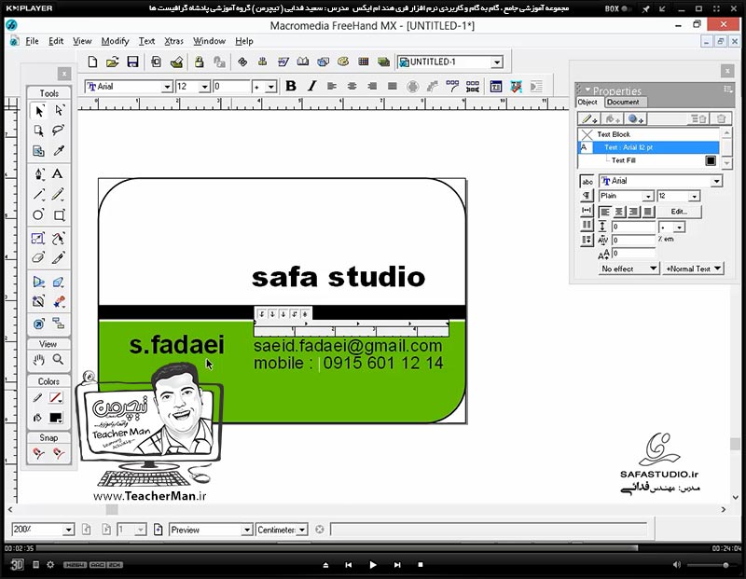Choose the Pencil tool
The height and width of the screenshot is (579, 746).
pyautogui.click(x=58, y=194)
